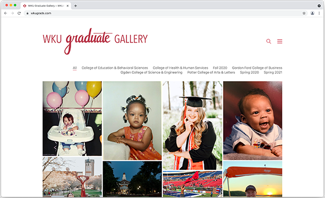
Task: Reload the page with refresh icon
Action: [x=19, y=13]
